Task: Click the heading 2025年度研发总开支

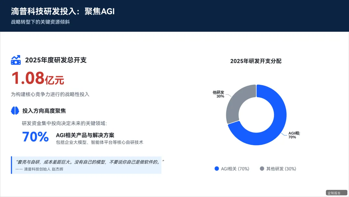Action: [56, 60]
